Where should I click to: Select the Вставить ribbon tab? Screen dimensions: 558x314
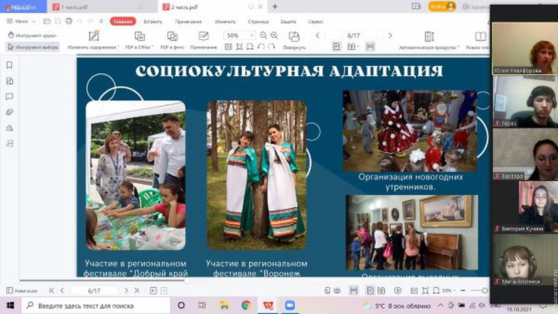[153, 21]
